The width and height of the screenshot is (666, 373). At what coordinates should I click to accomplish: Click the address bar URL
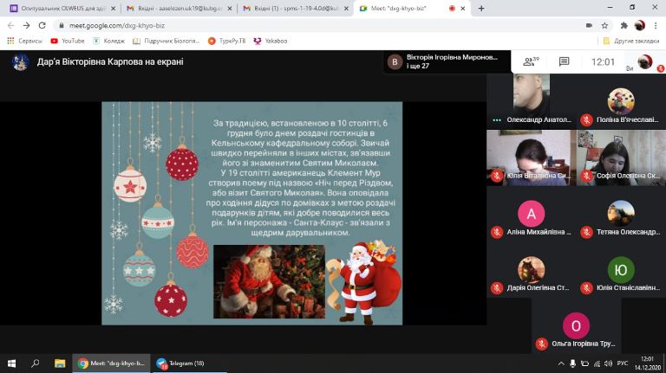[x=117, y=25]
